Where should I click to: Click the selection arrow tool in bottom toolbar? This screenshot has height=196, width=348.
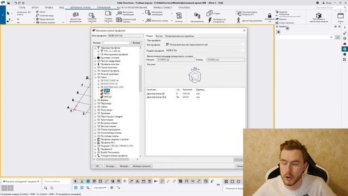76,181
